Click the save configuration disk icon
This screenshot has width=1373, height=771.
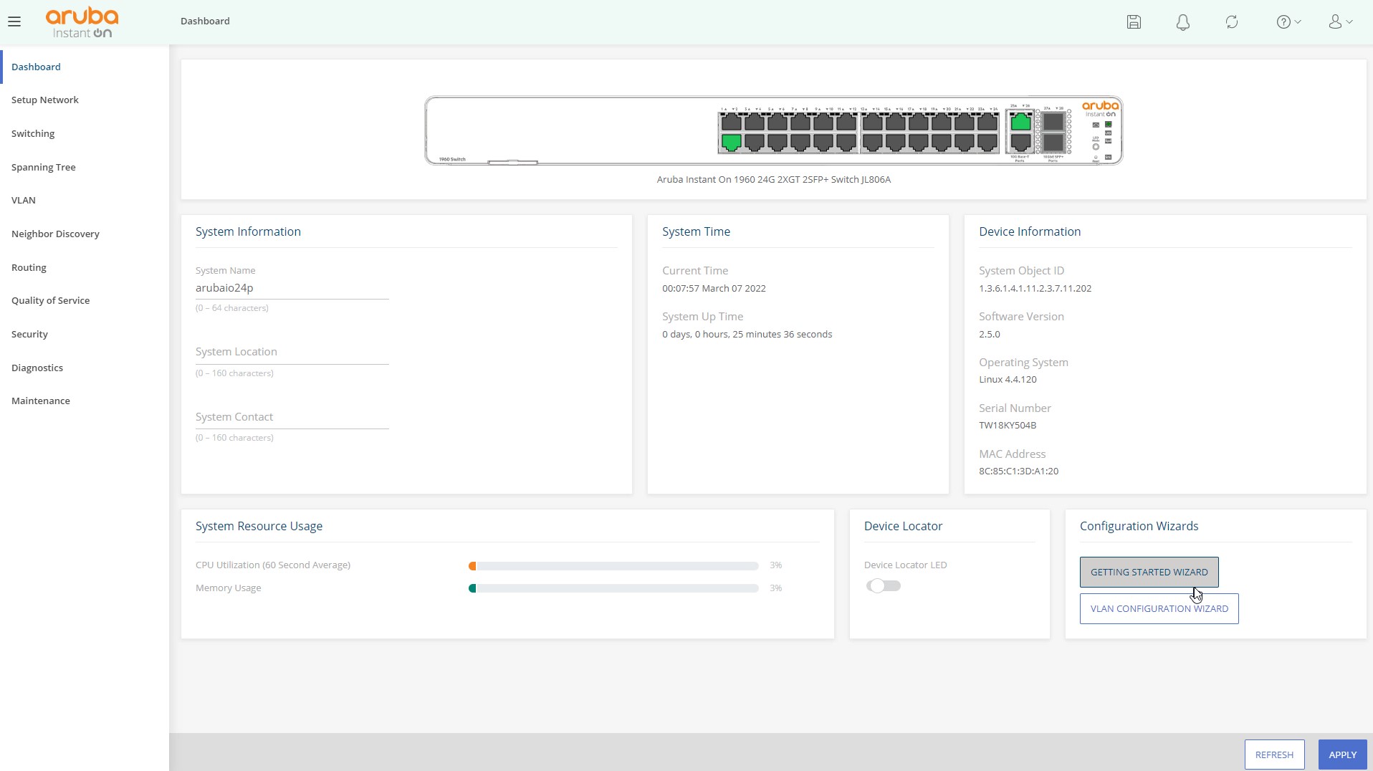(x=1134, y=21)
